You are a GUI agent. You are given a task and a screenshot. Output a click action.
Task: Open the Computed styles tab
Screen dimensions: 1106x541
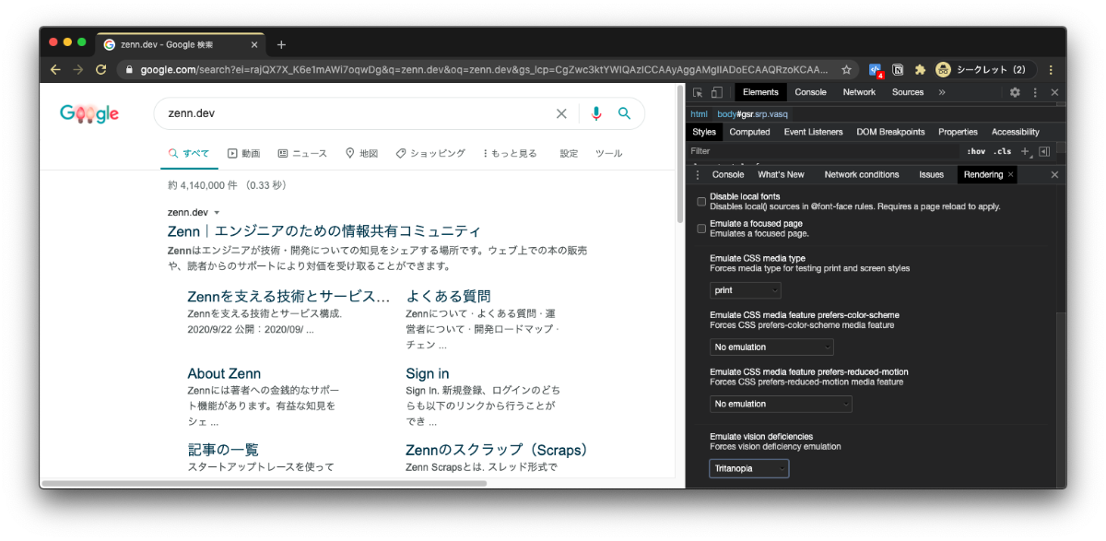pyautogui.click(x=749, y=132)
